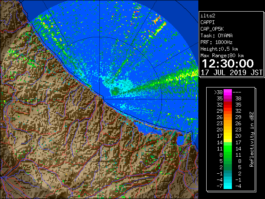The image size is (265, 199).
Task: Click the Reflectivity in dBZ legend label
Action: click(252, 139)
